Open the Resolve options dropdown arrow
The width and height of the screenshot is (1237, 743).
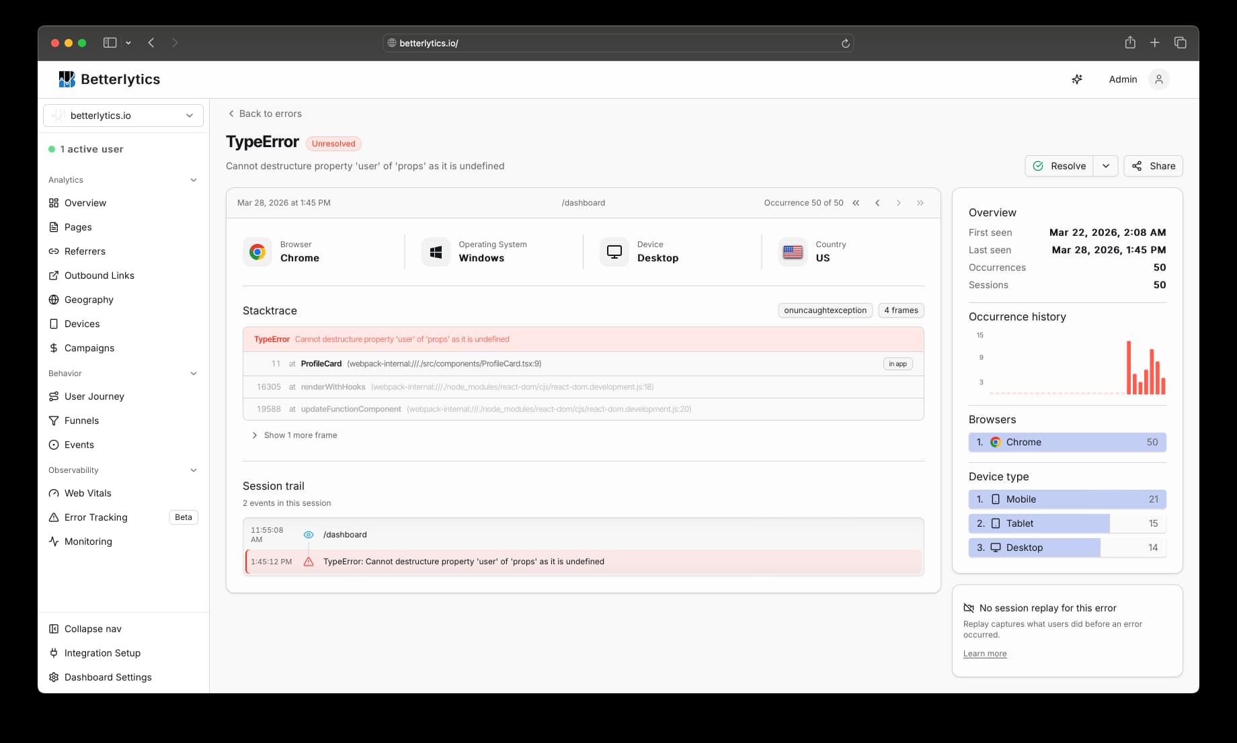pyautogui.click(x=1105, y=166)
